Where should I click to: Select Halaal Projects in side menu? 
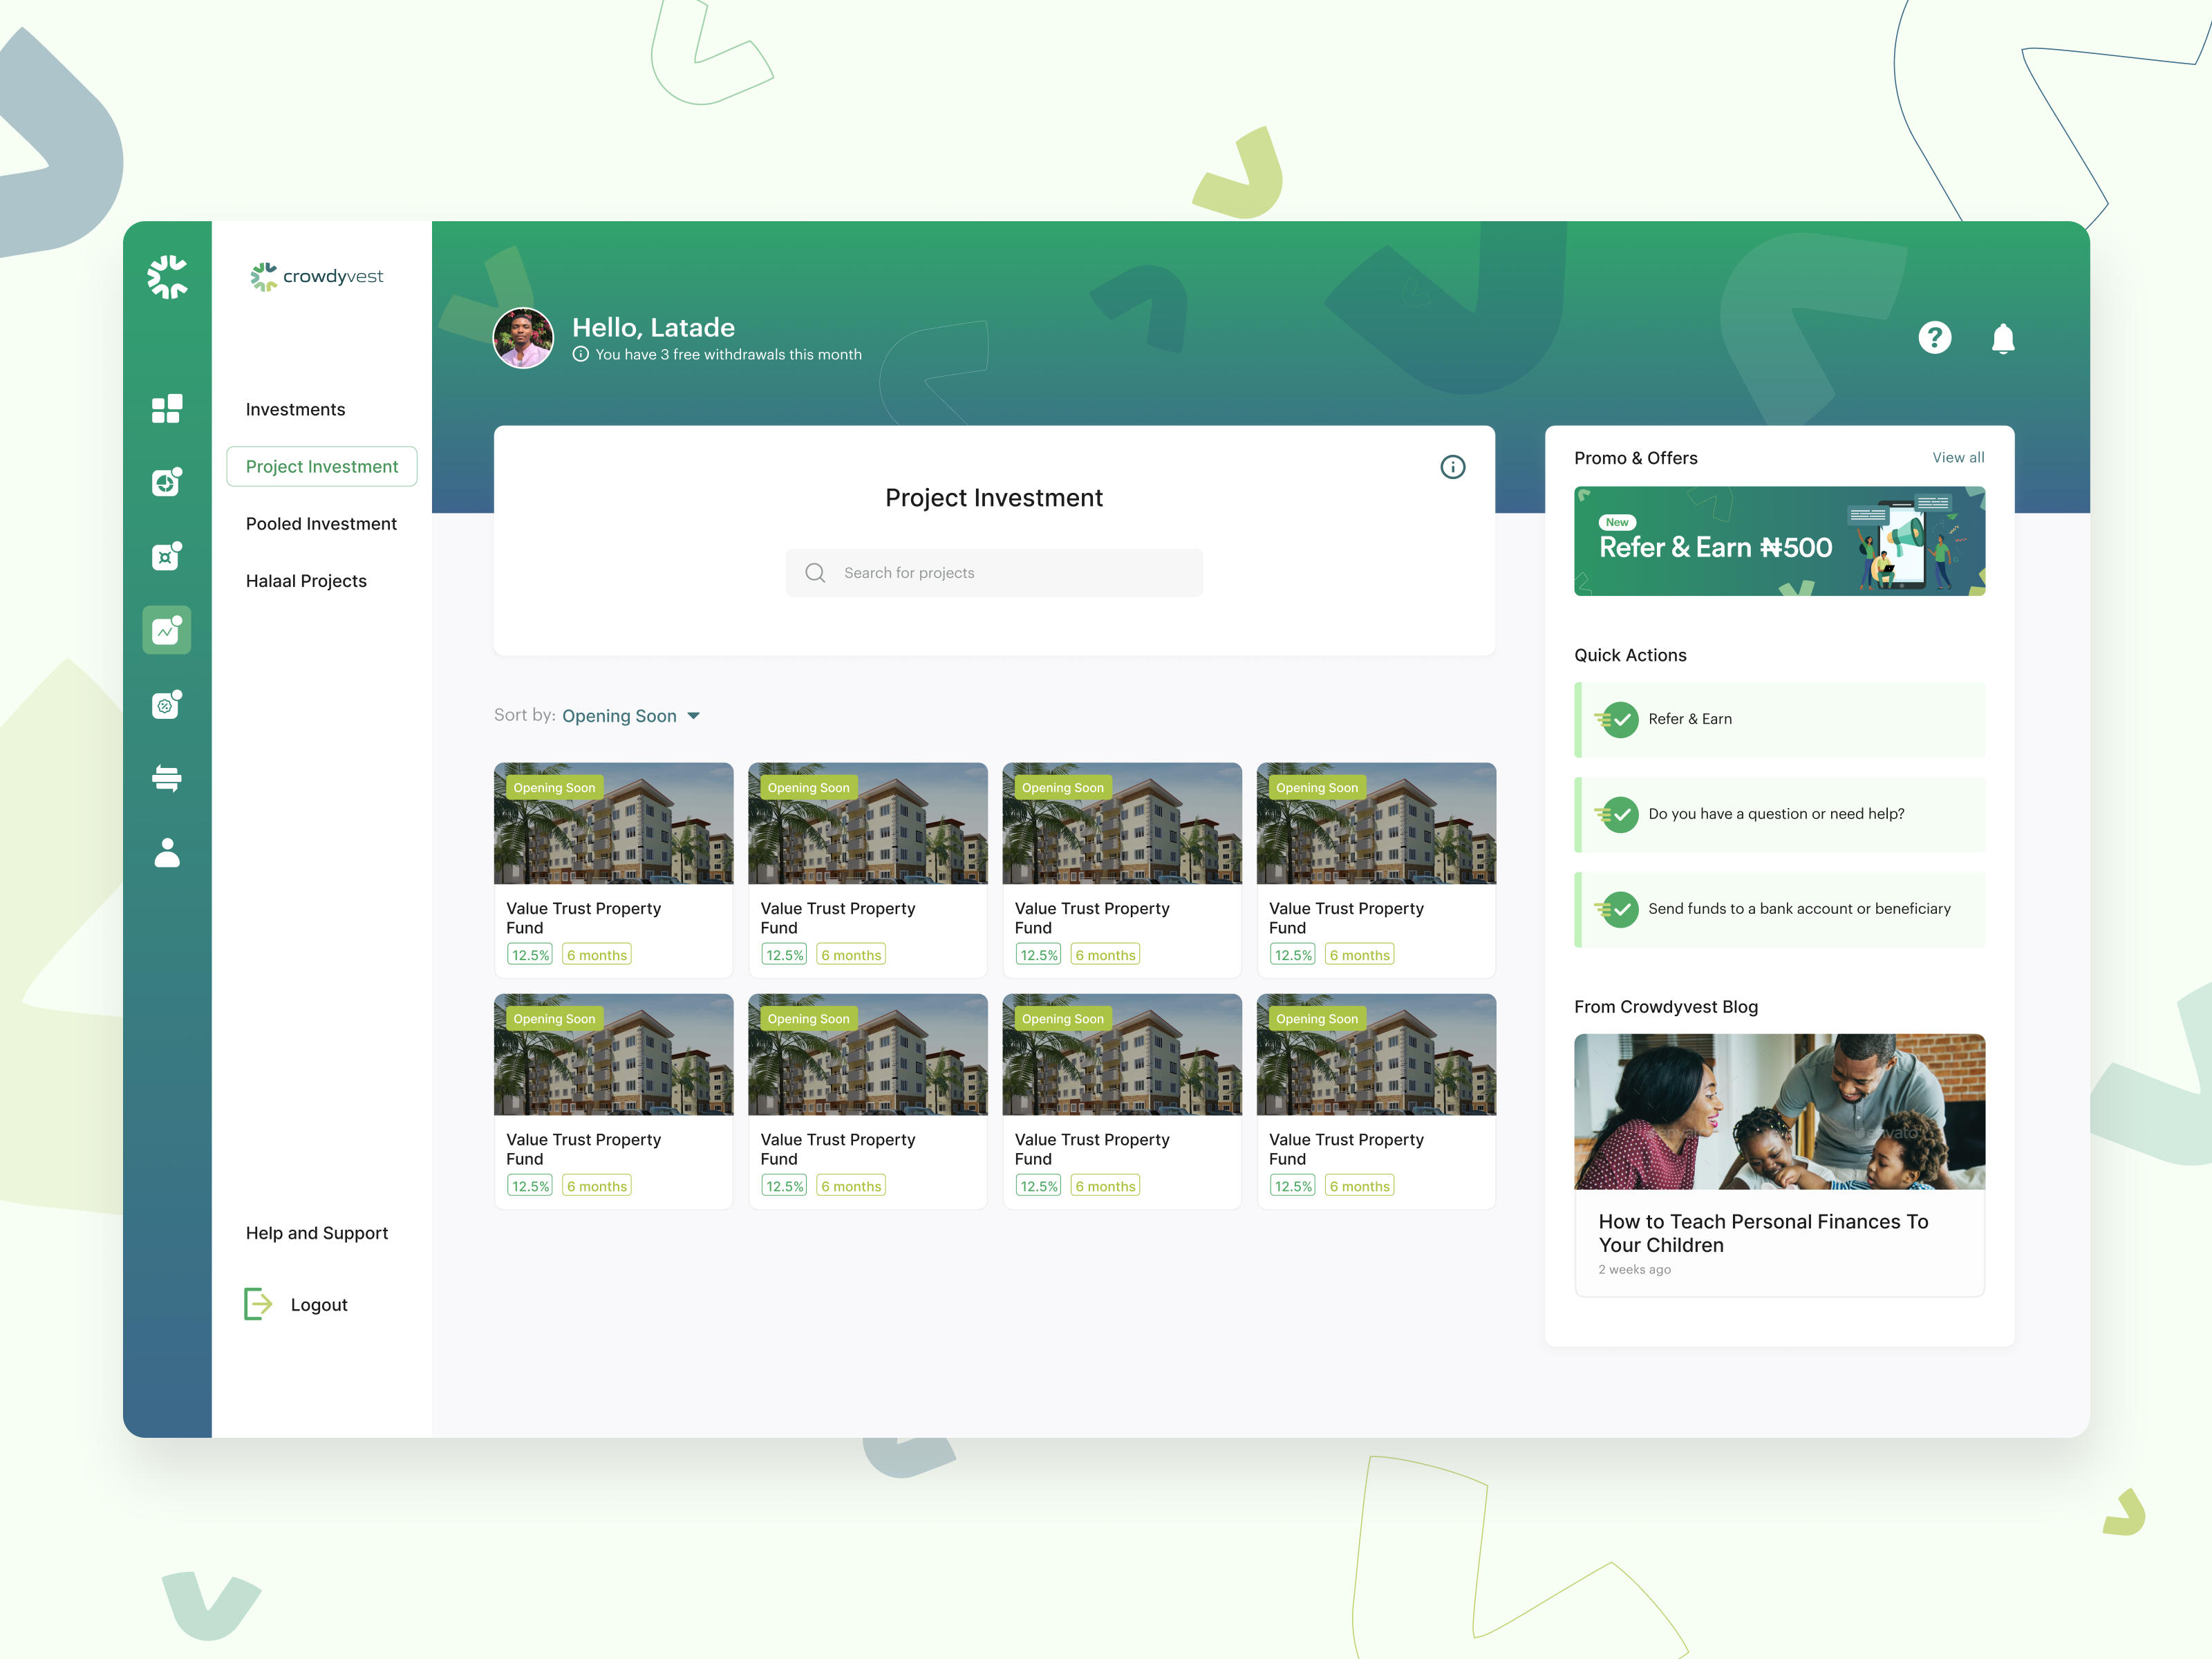tap(306, 581)
